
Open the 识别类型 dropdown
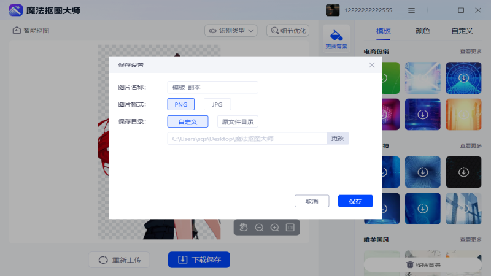[231, 31]
